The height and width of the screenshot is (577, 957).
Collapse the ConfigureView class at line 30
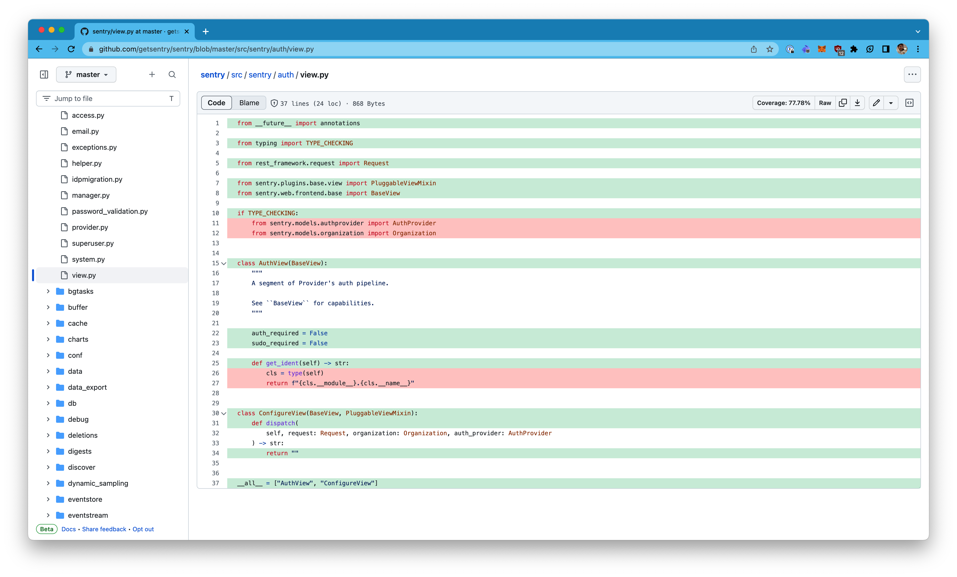click(224, 413)
